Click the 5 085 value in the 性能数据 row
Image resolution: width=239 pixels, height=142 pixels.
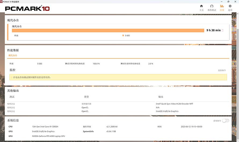pyautogui.click(x=40, y=63)
